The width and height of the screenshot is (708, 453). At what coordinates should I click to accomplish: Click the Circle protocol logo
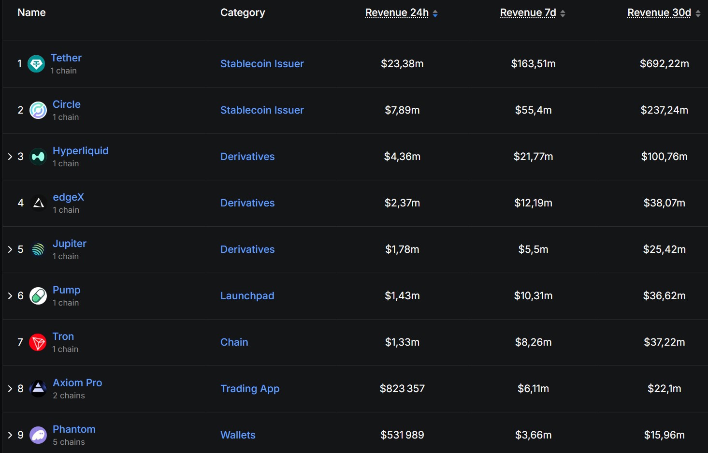38,110
